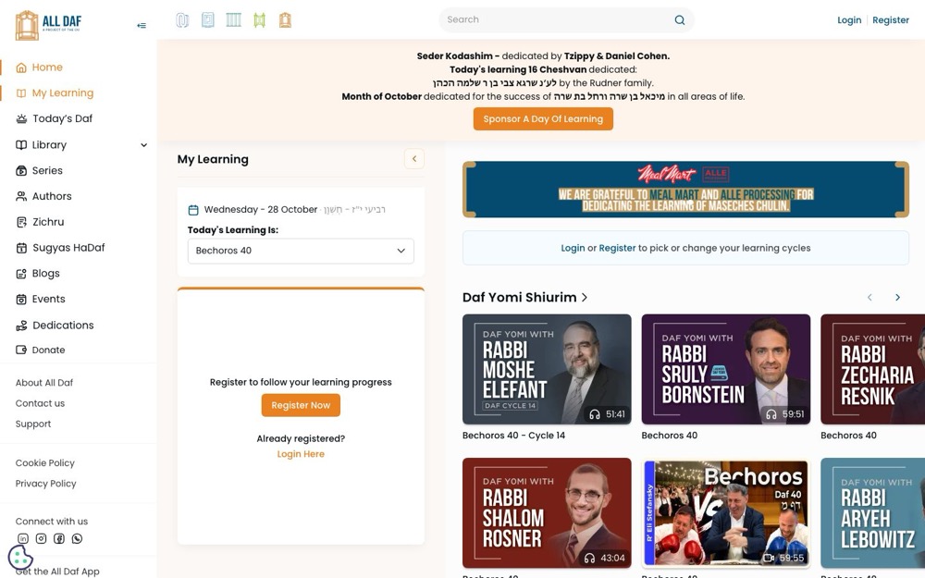Click the Register Now button
925x578 pixels.
(301, 405)
